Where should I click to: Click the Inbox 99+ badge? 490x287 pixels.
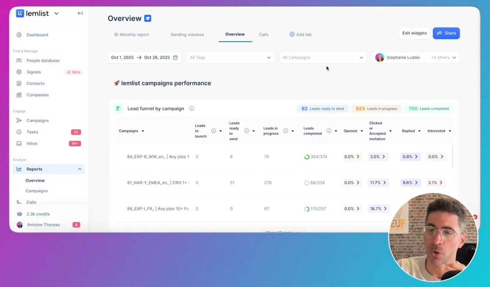point(75,144)
